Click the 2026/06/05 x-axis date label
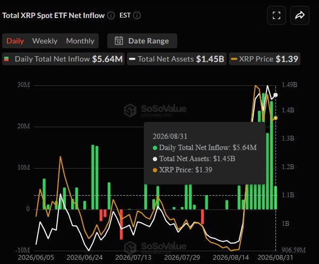The height and width of the screenshot is (264, 319). pos(36,258)
